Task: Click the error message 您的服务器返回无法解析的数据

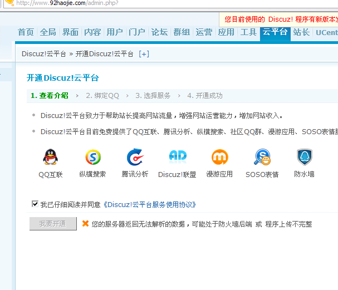Action: click(202, 224)
